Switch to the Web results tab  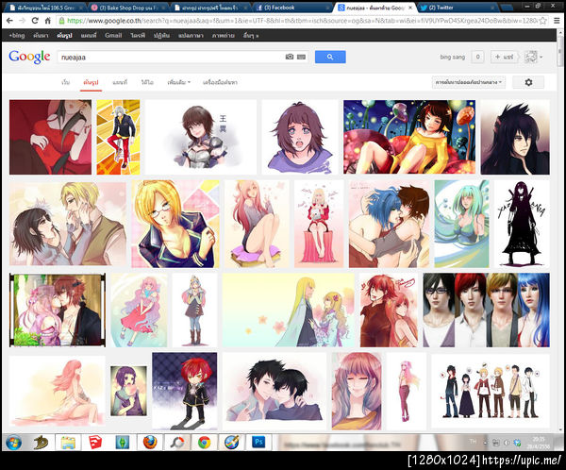coord(66,82)
